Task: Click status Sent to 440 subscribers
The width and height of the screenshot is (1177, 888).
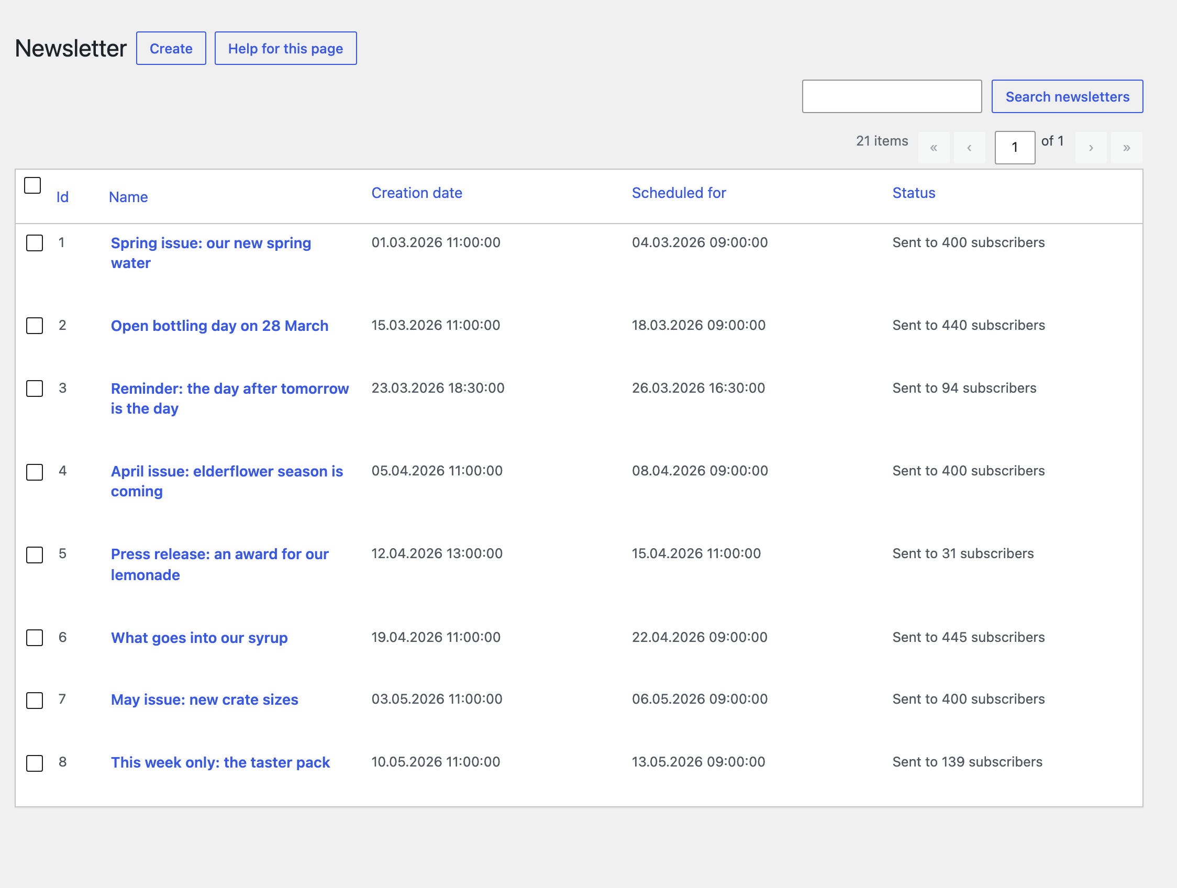Action: click(969, 326)
